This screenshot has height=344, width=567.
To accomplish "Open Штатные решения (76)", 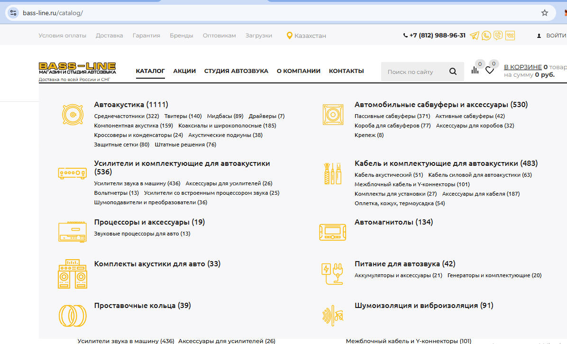I will coord(185,144).
